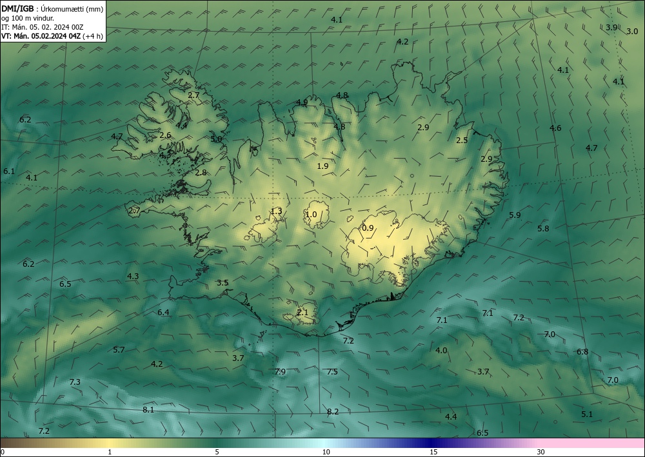Click the "0" label on the color scale
Viewport: 645px width, 457px height.
coord(3,452)
